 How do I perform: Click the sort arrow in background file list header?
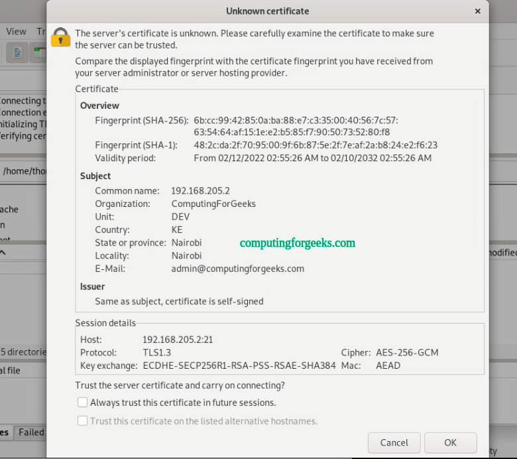pyautogui.click(x=3, y=253)
